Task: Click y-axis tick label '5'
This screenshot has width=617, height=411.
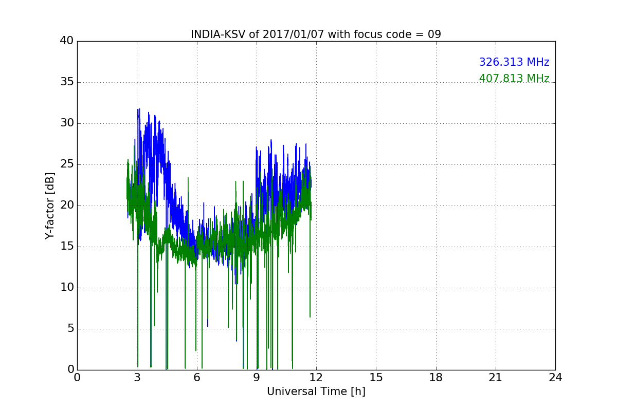Action: tap(70, 329)
